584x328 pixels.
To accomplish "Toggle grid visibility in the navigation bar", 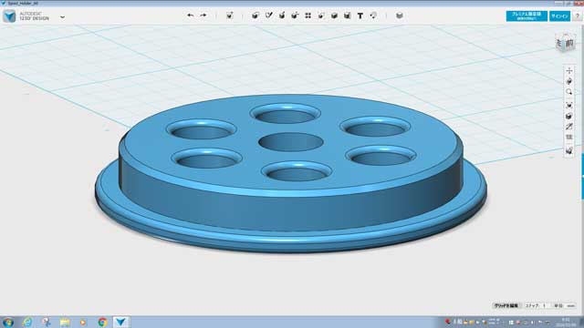I will point(569,138).
